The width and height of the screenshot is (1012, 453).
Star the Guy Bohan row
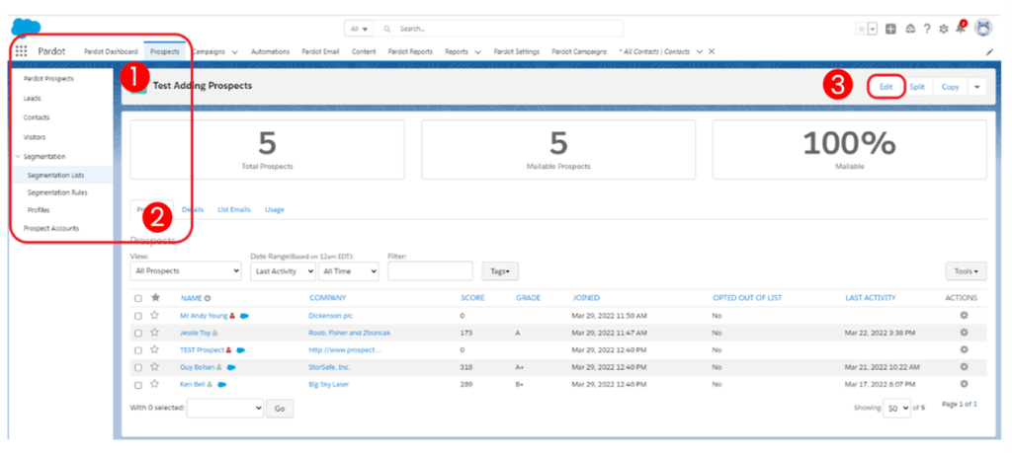(154, 367)
